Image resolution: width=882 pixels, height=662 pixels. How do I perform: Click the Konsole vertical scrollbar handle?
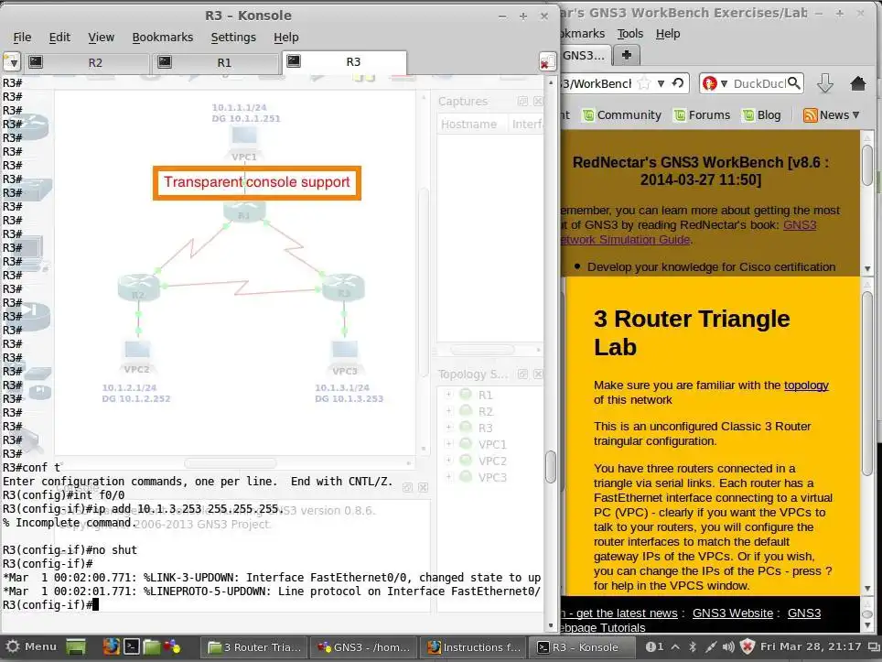pyautogui.click(x=551, y=467)
